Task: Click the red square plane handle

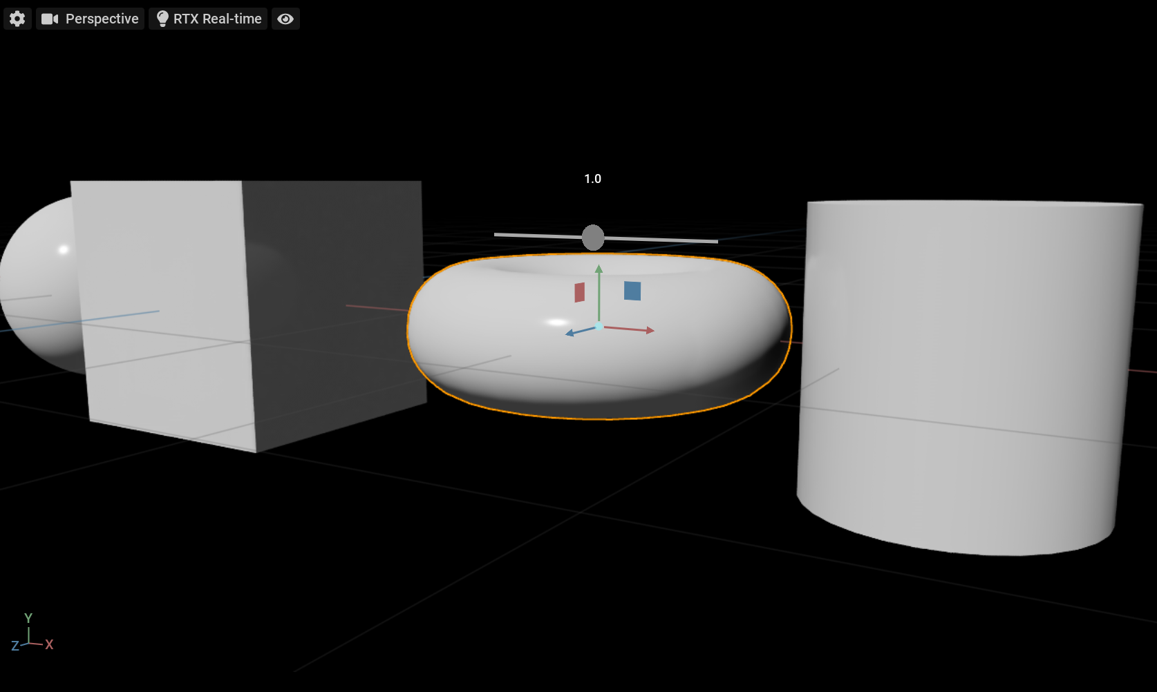Action: (x=579, y=292)
